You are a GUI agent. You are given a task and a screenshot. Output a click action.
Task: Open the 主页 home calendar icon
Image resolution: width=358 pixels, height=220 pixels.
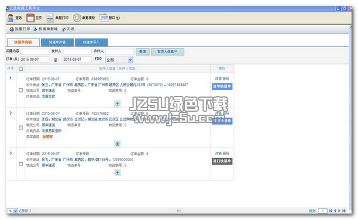coord(30,18)
